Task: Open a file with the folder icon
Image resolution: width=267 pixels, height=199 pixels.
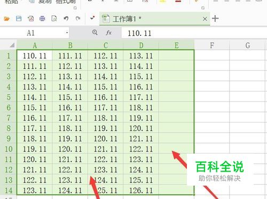Action: 7,19
